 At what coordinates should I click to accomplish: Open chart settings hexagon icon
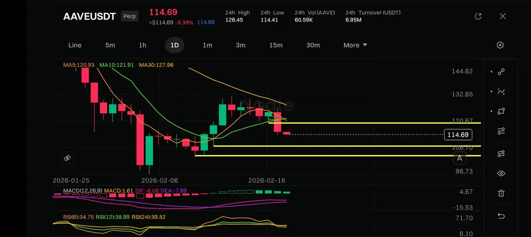point(500,45)
